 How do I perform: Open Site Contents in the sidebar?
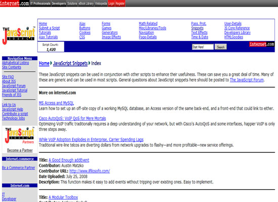12,67
